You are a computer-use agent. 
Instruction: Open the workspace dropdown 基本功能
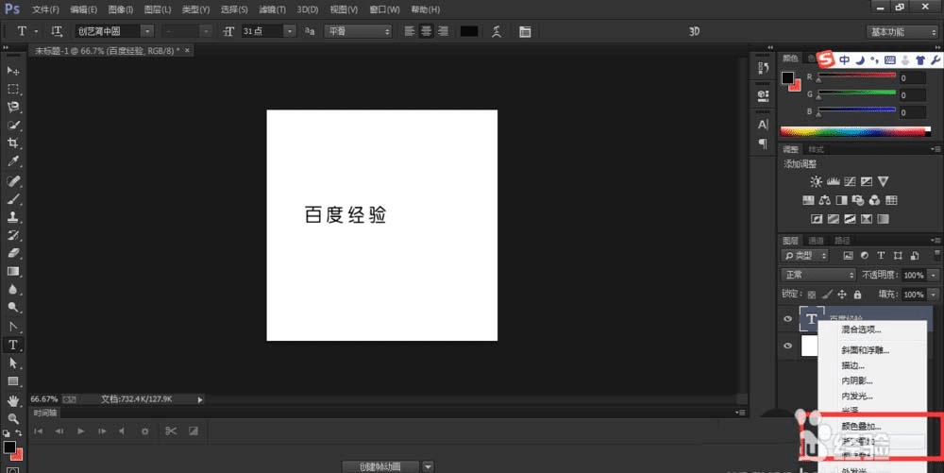[902, 32]
